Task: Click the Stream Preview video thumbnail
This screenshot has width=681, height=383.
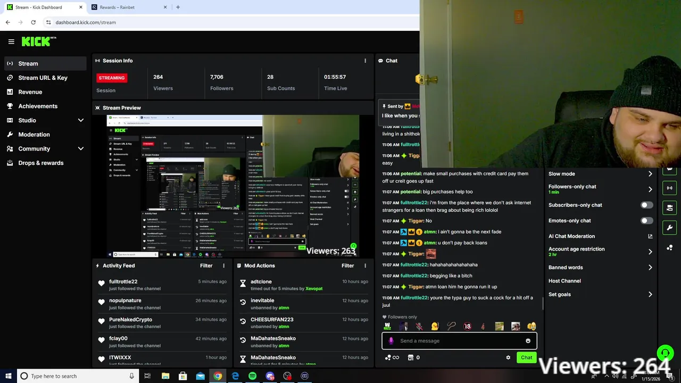Action: click(232, 186)
